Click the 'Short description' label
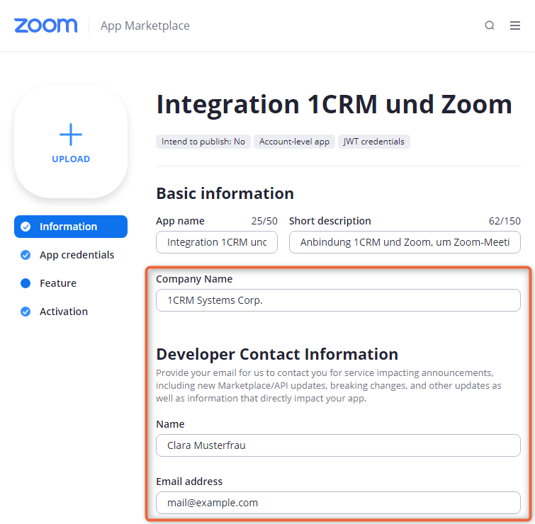Screen dimensions: 535x524 point(330,221)
